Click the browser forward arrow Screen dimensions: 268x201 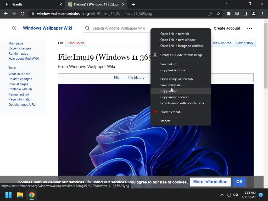coord(14,14)
